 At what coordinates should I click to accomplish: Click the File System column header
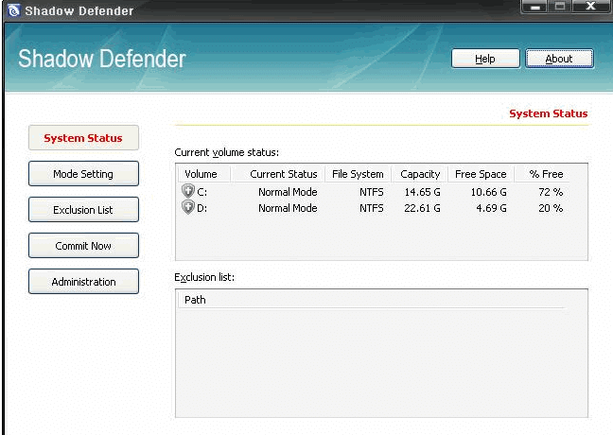click(358, 174)
